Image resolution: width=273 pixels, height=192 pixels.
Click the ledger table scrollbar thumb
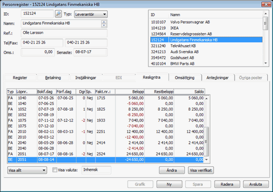(x=206, y=142)
